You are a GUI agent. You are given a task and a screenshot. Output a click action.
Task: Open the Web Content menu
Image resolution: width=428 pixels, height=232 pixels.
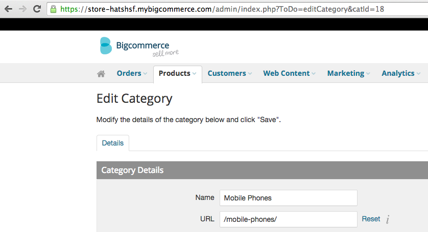click(x=289, y=73)
